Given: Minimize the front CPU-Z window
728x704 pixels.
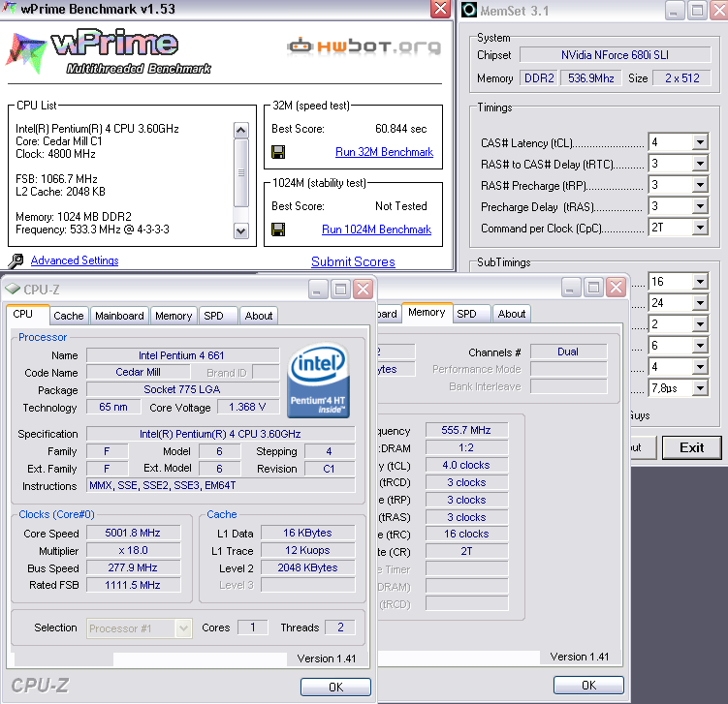Looking at the screenshot, I should [318, 290].
